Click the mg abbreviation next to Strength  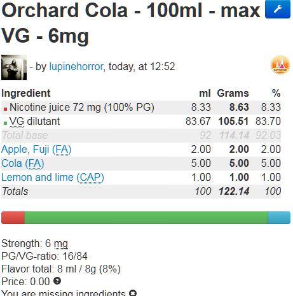61,244
